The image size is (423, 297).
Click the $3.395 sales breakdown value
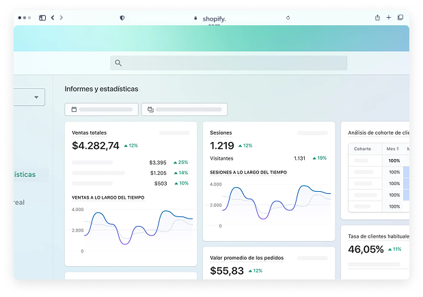point(158,162)
